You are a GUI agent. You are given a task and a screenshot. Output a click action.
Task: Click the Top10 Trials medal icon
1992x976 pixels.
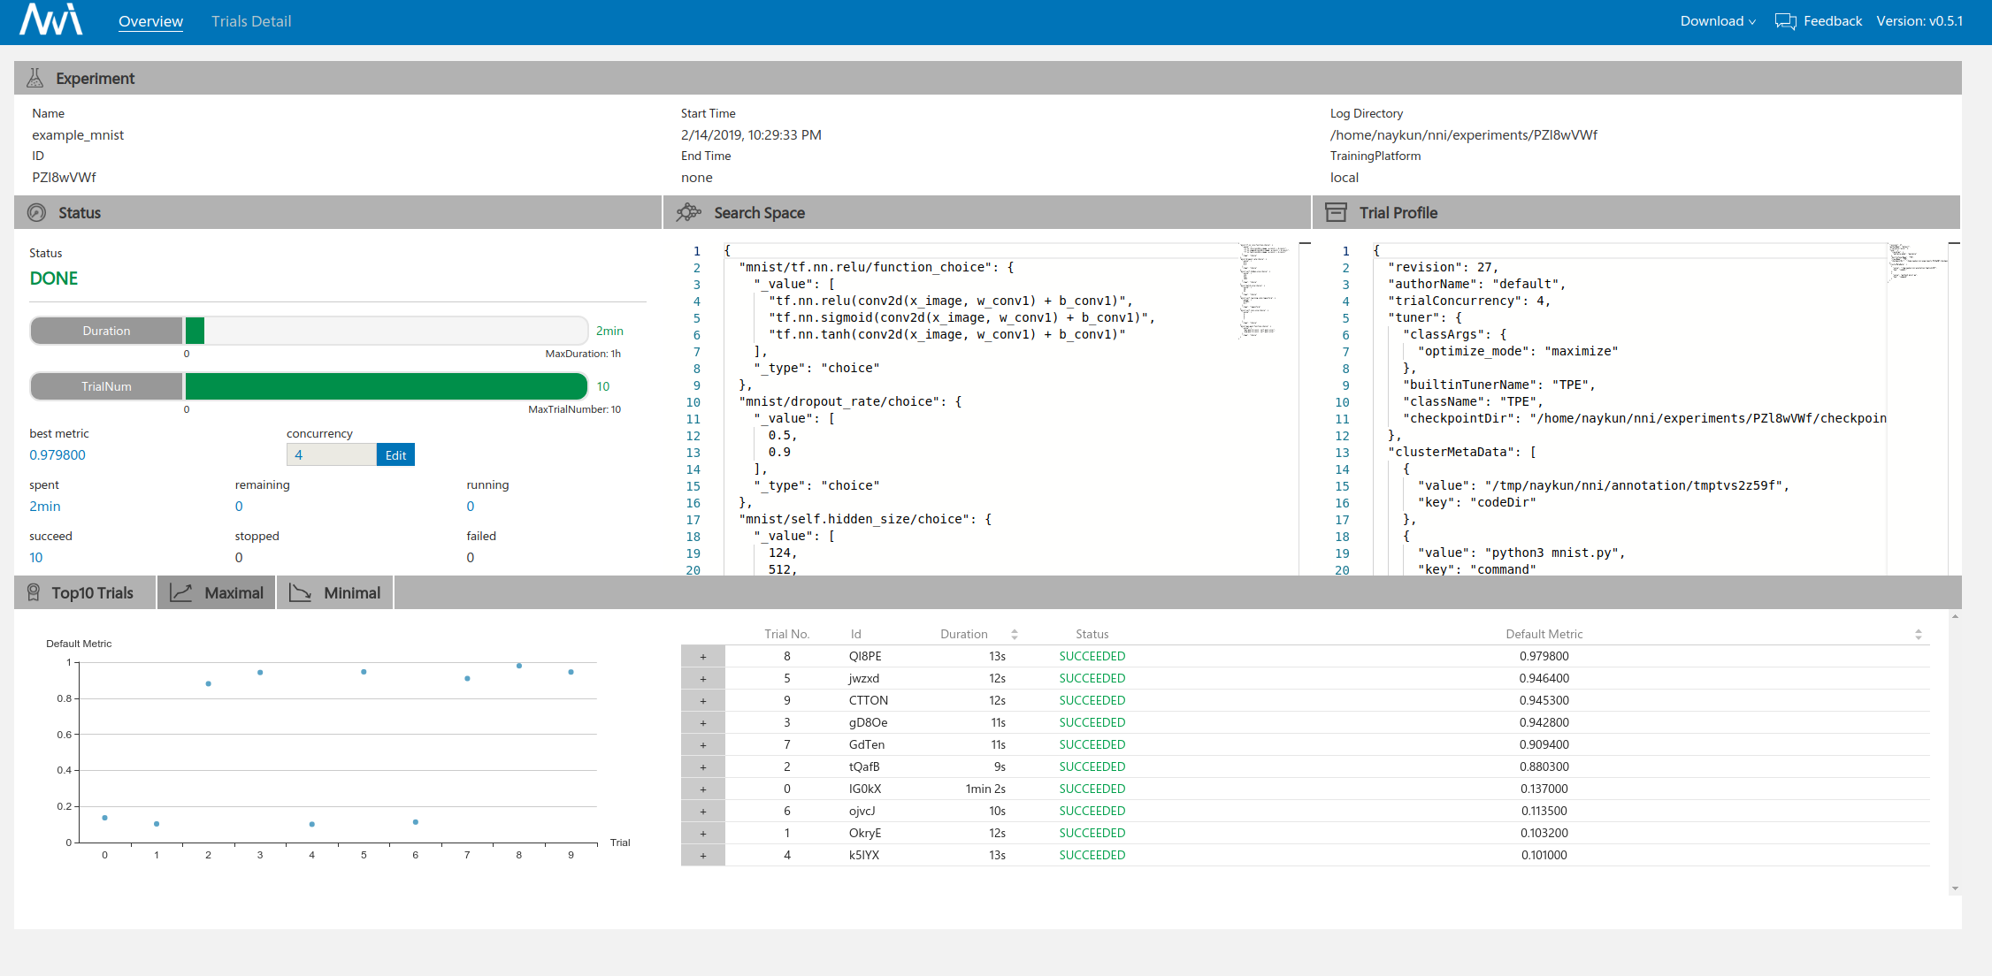click(x=34, y=592)
